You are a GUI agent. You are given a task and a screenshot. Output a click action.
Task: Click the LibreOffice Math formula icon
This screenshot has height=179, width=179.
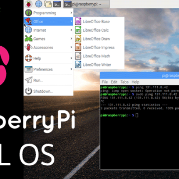(x=78, y=56)
